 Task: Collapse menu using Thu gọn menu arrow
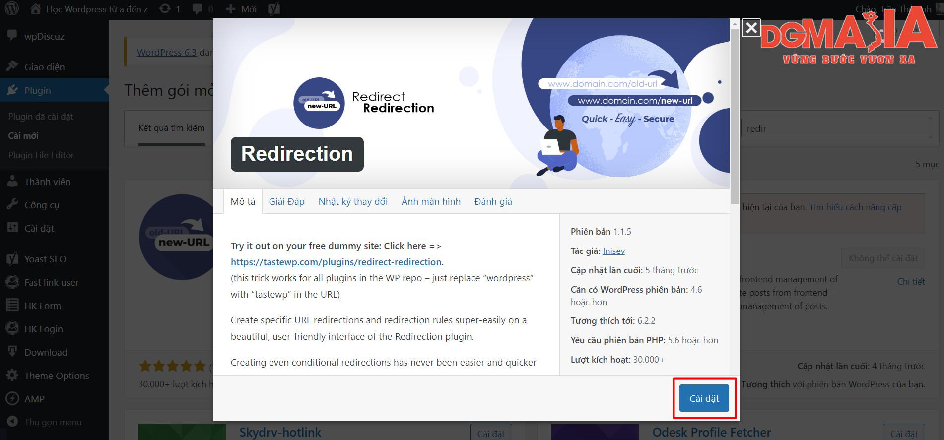pyautogui.click(x=12, y=422)
